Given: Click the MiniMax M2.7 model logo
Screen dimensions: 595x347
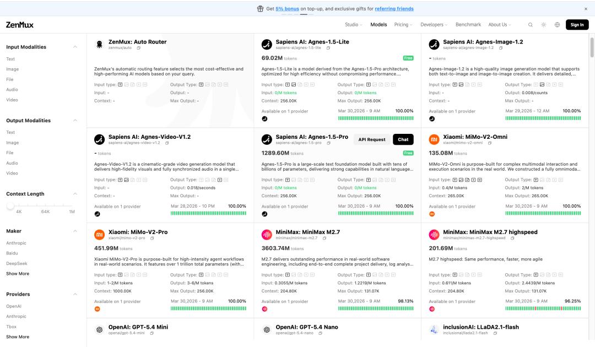Looking at the screenshot, I should (267, 235).
